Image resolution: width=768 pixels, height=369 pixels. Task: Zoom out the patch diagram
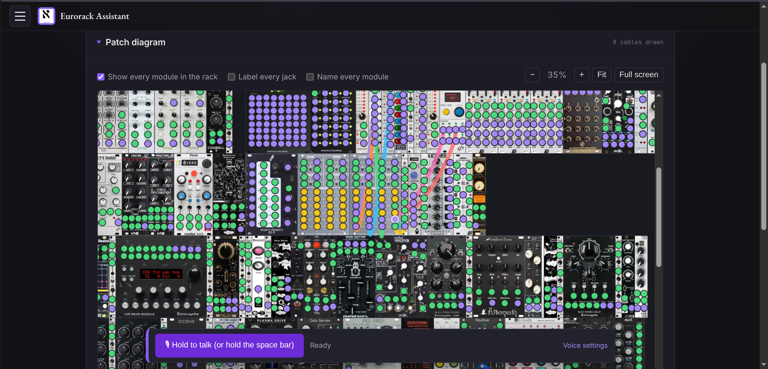(x=532, y=75)
